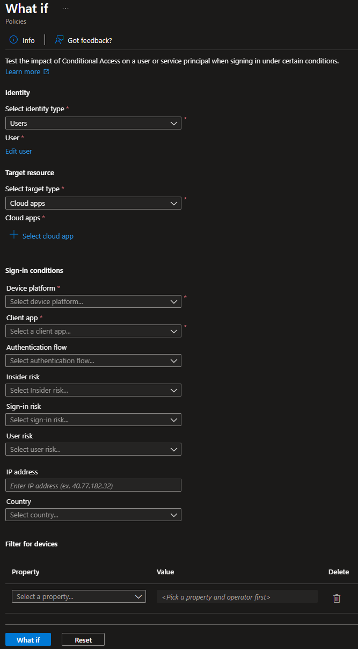Expand the User risk dropdown
The height and width of the screenshot is (649, 358).
(x=93, y=449)
